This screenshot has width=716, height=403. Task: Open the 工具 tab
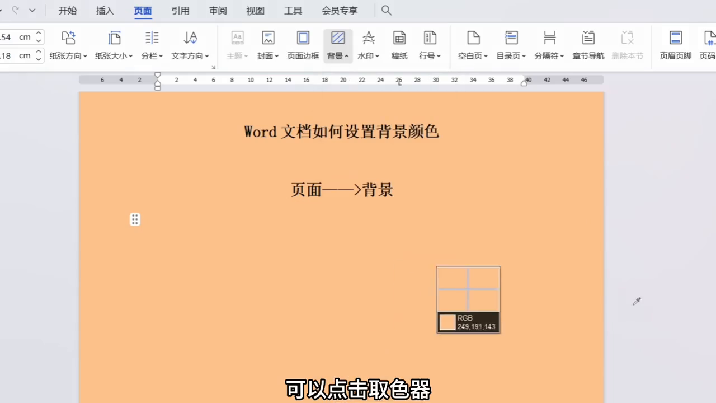[293, 11]
